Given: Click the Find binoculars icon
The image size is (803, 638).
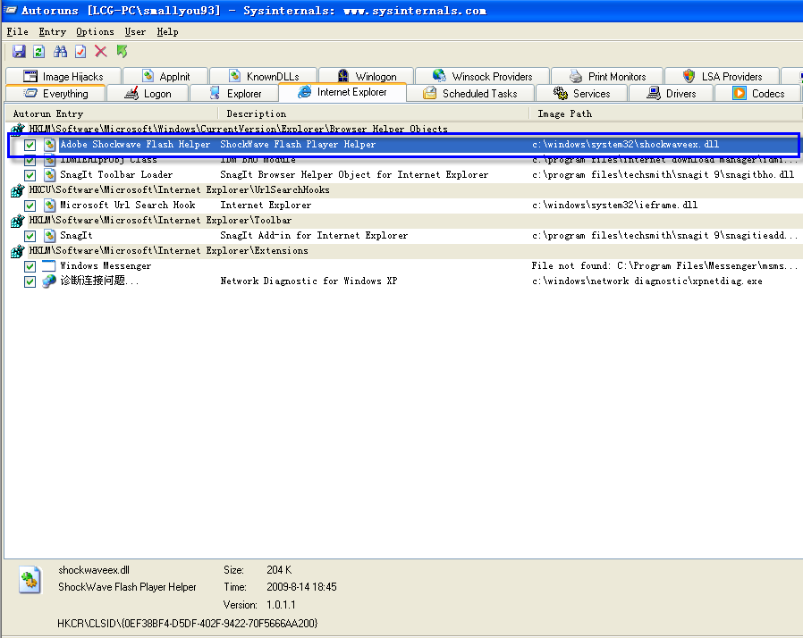Looking at the screenshot, I should pyautogui.click(x=61, y=51).
